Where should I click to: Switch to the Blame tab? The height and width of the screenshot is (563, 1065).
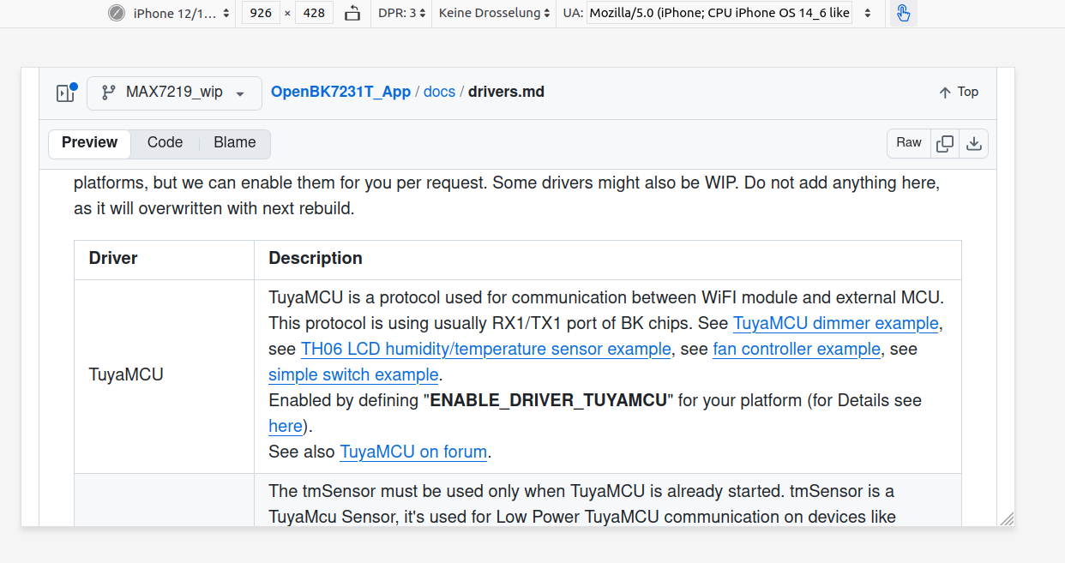pyautogui.click(x=235, y=143)
